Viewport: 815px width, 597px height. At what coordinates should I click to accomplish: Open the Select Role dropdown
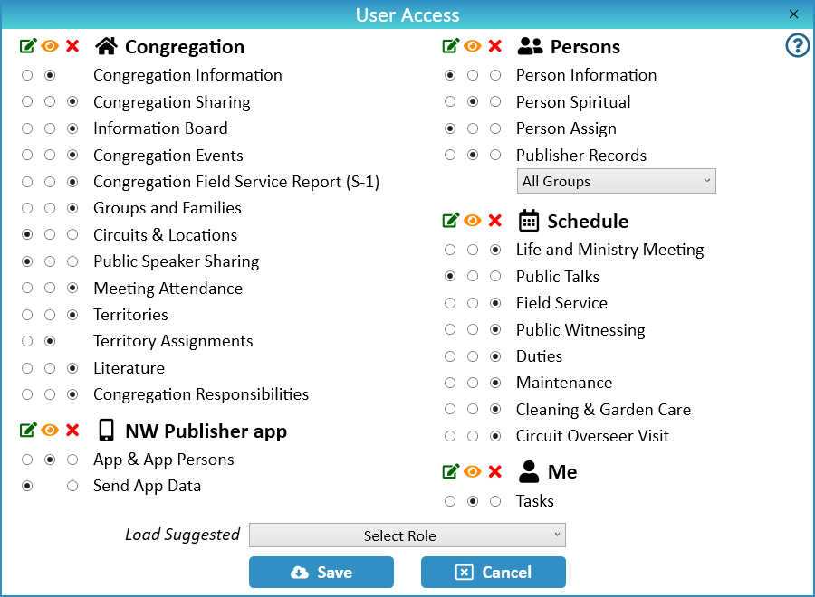click(x=407, y=535)
